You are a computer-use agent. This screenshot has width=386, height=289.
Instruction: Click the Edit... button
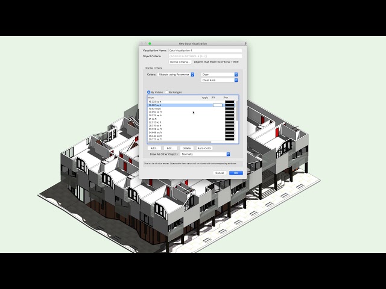click(170, 148)
